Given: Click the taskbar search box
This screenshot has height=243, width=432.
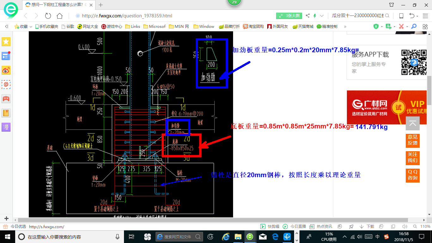Looking at the screenshot, I should pos(70,236).
